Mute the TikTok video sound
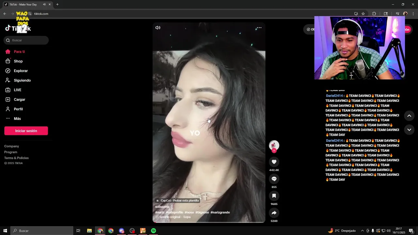Viewport: 418px width, 235px height. [158, 28]
